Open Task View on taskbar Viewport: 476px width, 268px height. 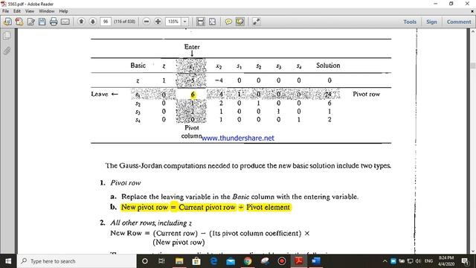pos(161,261)
